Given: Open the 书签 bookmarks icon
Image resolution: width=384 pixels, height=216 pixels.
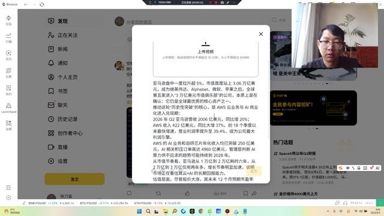Looking at the screenshot, I should [51, 91].
